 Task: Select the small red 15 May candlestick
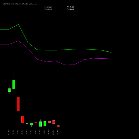(x=36, y=122)
